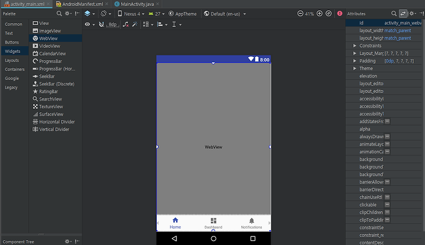Viewport: 425px width, 245px height.
Task: Clear all constraints
Action: 125,24
